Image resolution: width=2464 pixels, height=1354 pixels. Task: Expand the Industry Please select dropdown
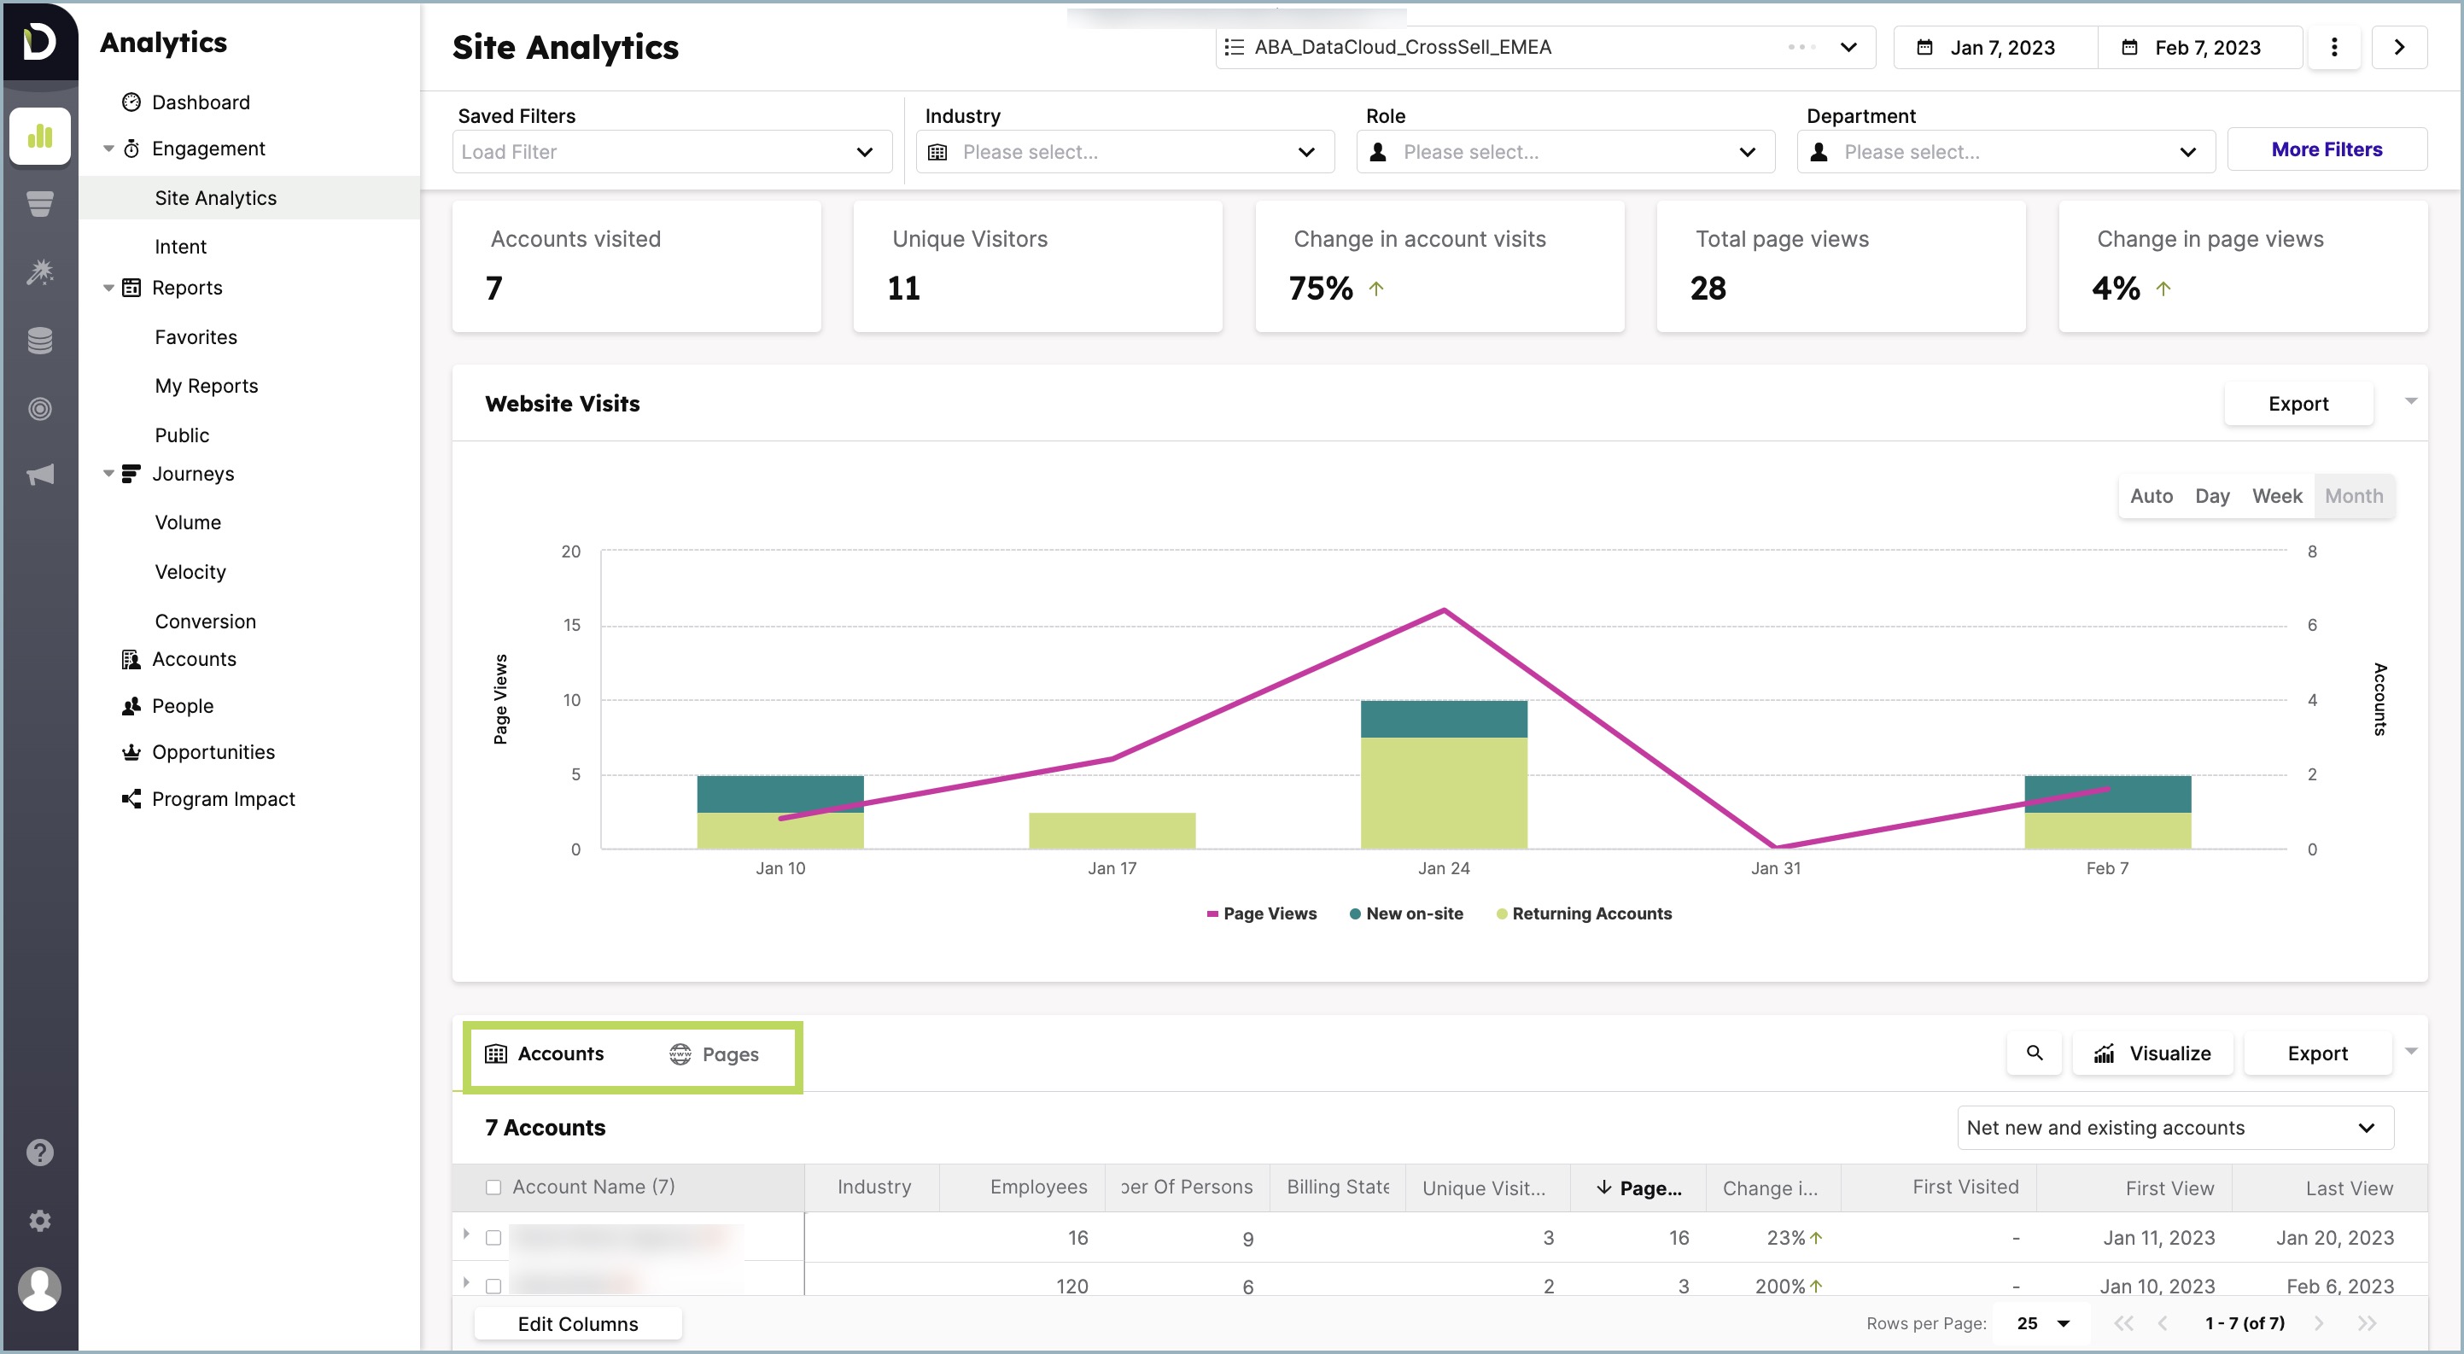[x=1306, y=151]
